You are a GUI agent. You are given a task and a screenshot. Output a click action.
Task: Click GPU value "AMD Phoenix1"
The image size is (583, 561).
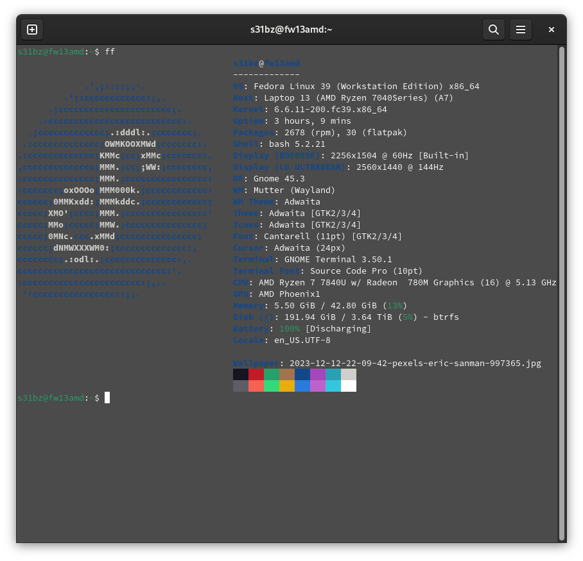(290, 294)
